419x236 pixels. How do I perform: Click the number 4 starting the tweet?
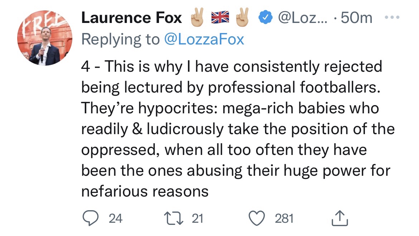[x=85, y=67]
